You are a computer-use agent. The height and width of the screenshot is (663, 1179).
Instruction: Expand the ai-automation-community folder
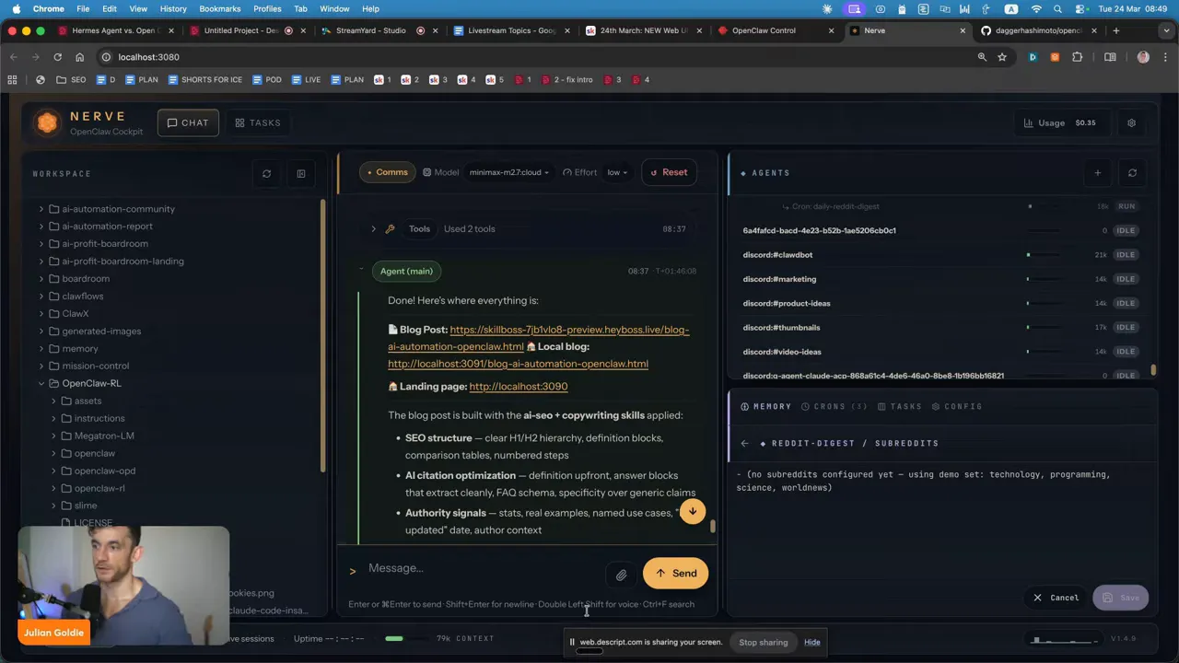118,209
